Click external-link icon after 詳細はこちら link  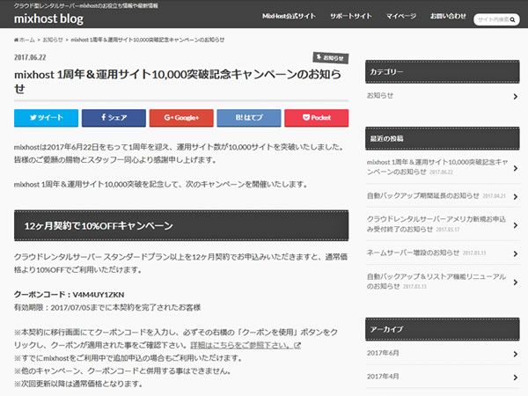[x=297, y=346]
